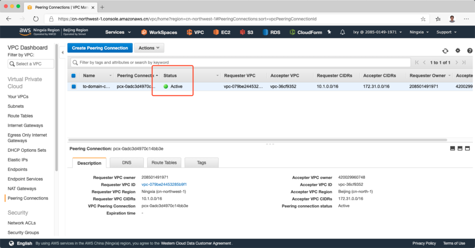Viewport: 475px width, 248px height.
Task: Switch to the Route Tables tab
Action: click(164, 163)
